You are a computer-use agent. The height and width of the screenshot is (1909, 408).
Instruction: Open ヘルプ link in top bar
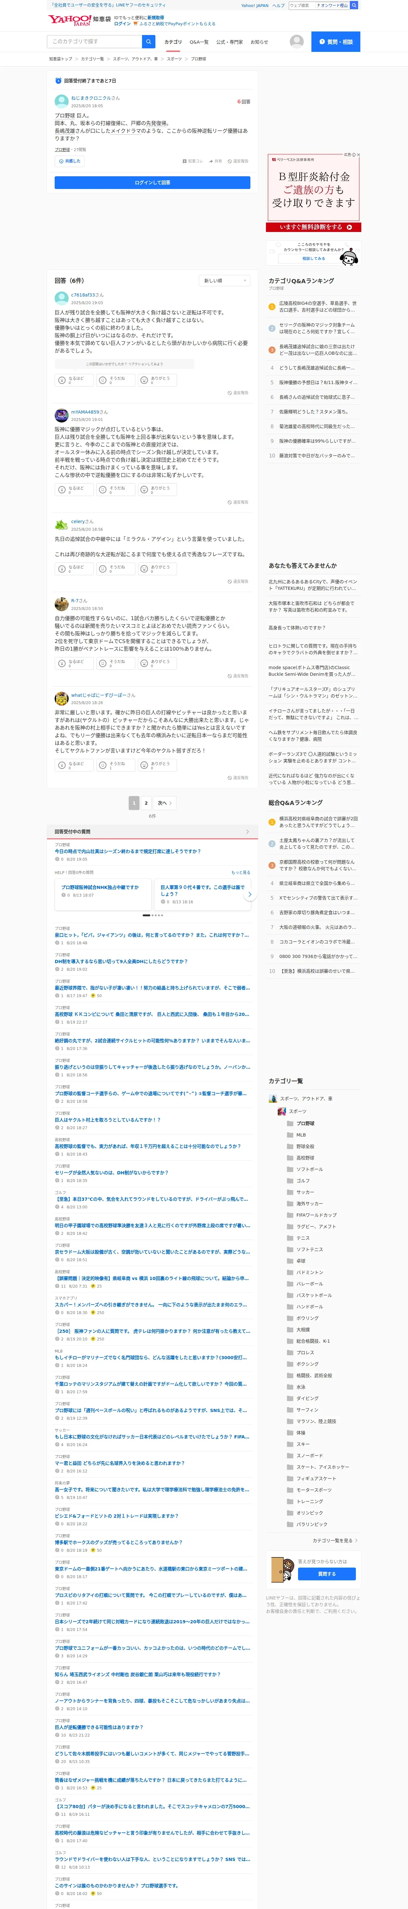(278, 5)
